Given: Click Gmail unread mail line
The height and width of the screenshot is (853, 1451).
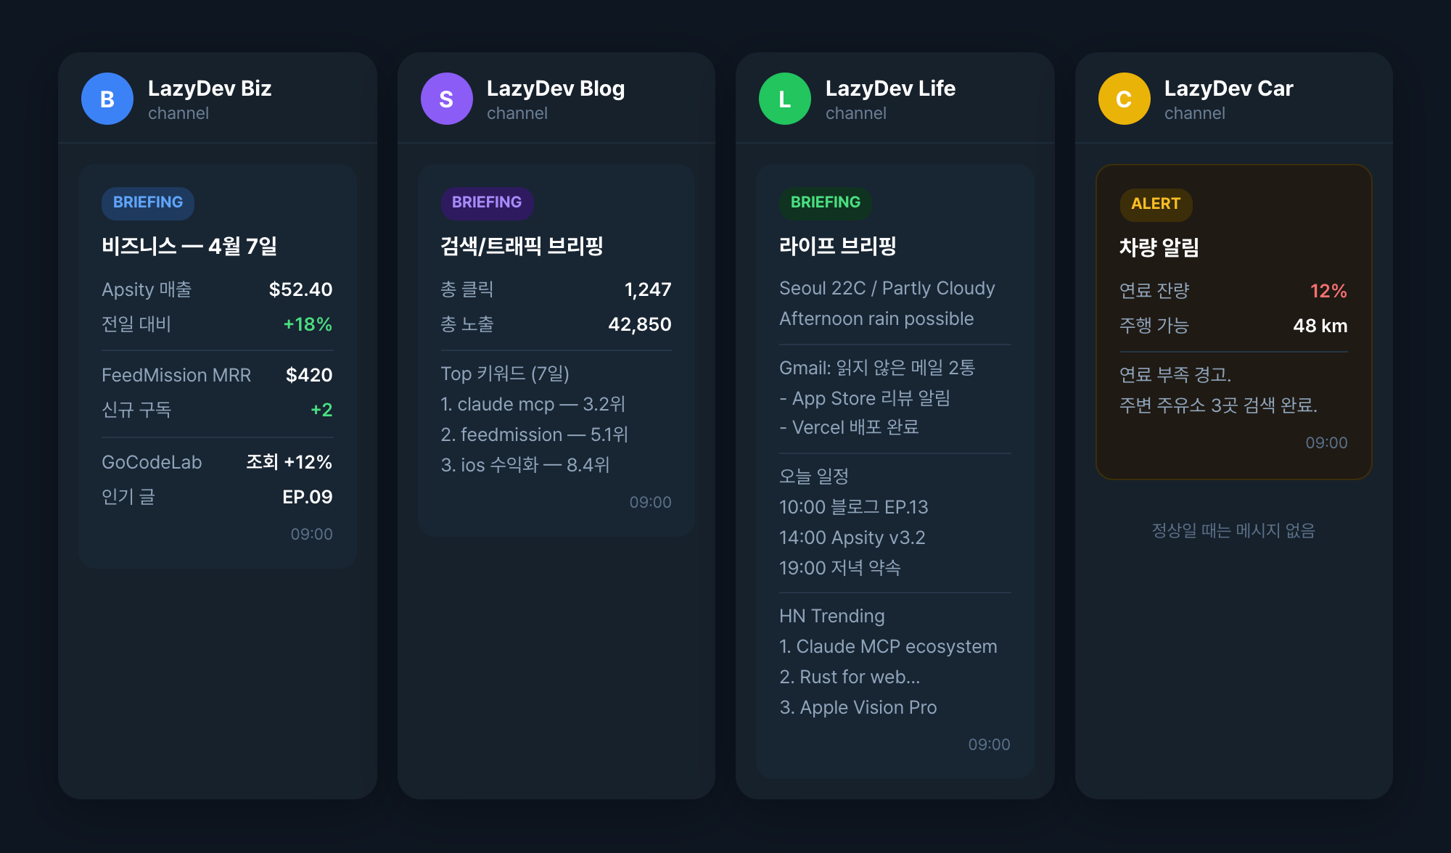Looking at the screenshot, I should pos(876,368).
